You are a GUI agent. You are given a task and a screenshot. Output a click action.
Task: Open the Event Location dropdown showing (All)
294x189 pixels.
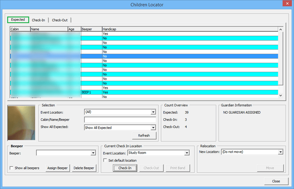tap(153, 112)
